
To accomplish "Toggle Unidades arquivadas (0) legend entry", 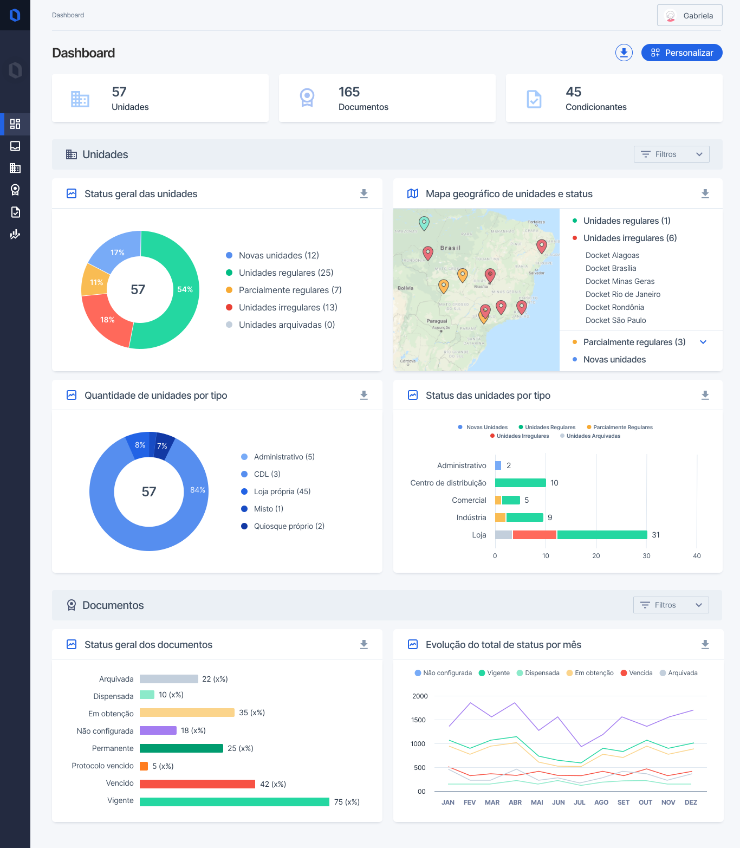I will click(x=281, y=325).
